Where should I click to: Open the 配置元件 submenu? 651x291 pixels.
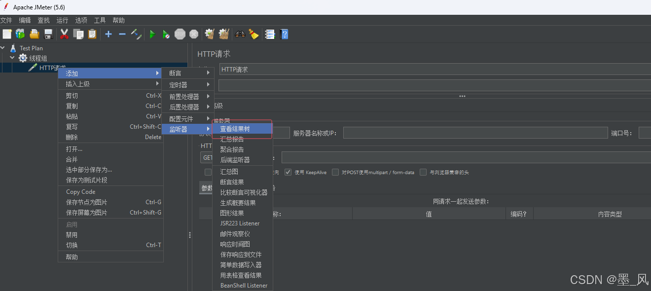[188, 119]
